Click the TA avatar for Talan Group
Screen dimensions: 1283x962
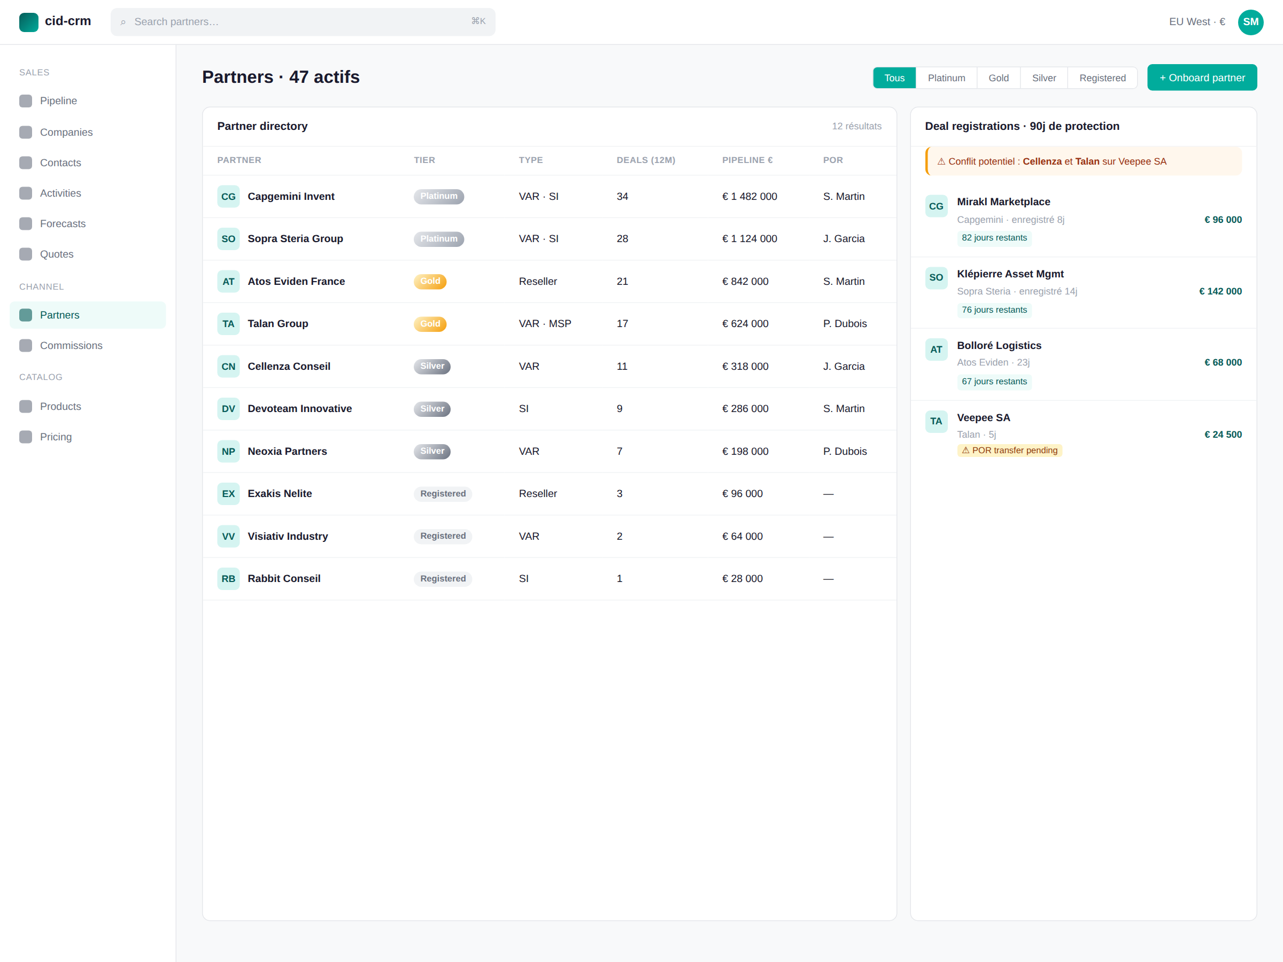pos(228,323)
